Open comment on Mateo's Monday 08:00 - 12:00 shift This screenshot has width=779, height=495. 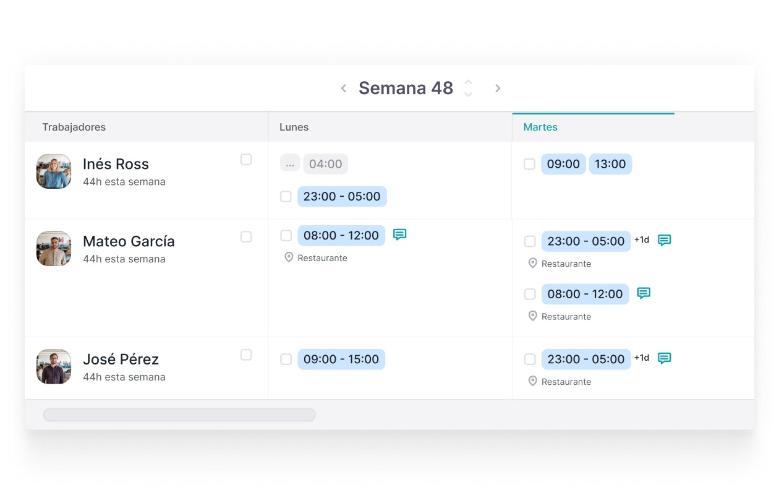[400, 235]
